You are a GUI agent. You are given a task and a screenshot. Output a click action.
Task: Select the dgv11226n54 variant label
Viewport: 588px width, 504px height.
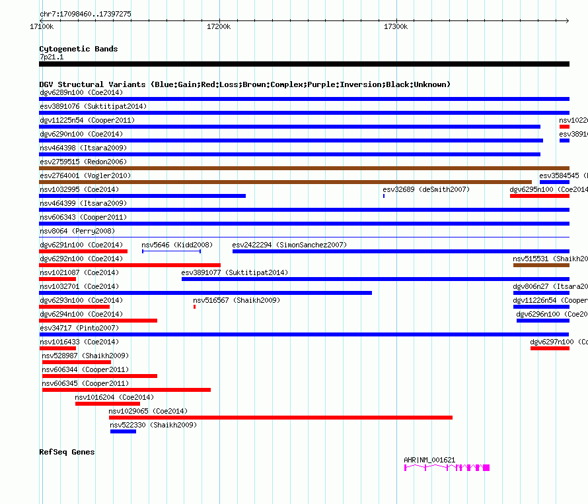(x=550, y=300)
